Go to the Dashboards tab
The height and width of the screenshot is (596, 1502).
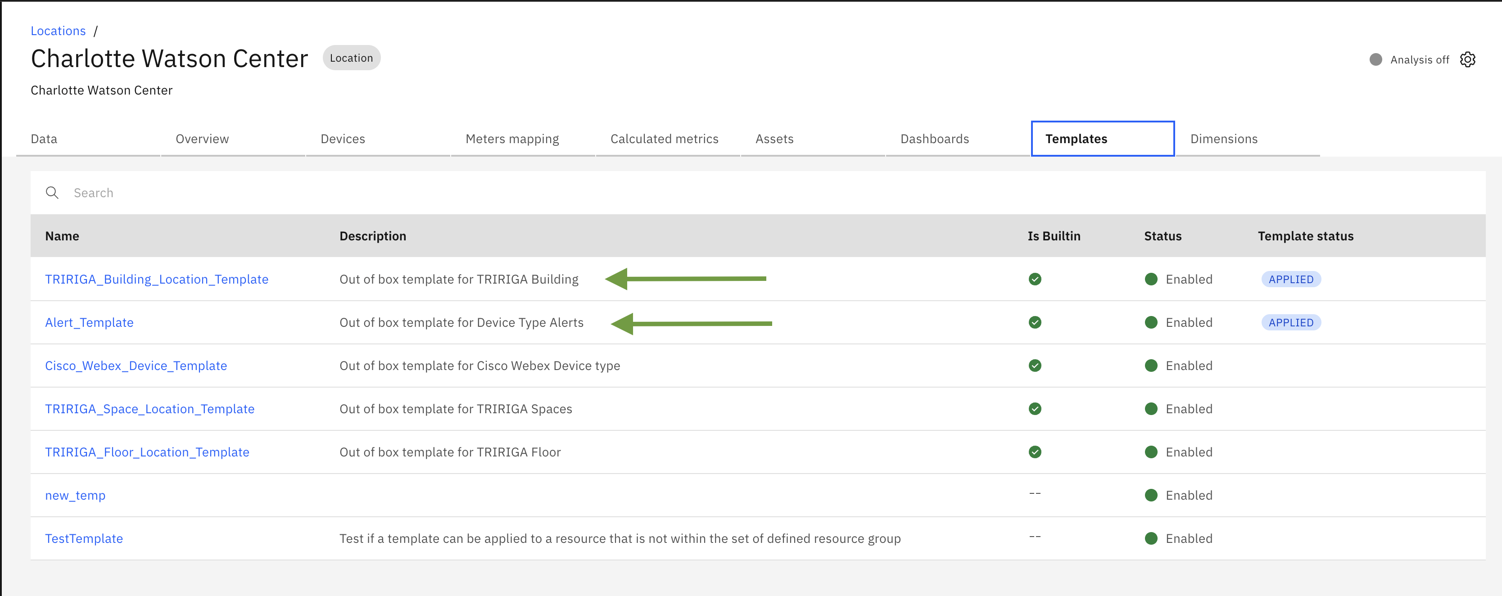pos(958,139)
